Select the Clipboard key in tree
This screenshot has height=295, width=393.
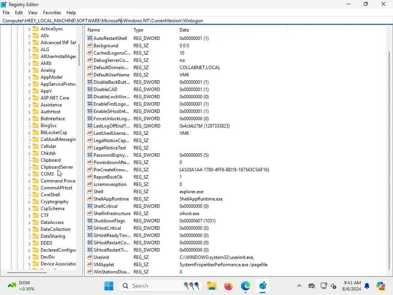[50, 160]
